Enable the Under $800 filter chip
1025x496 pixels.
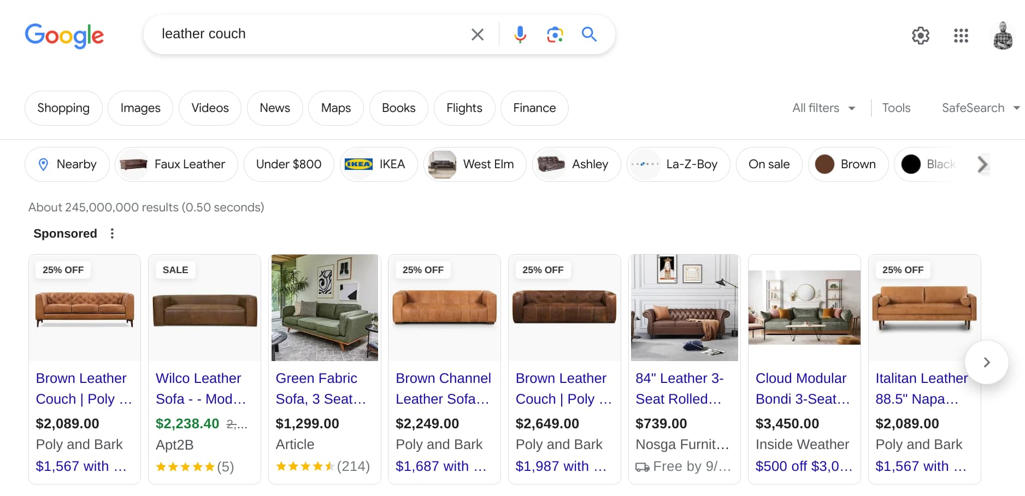[288, 164]
